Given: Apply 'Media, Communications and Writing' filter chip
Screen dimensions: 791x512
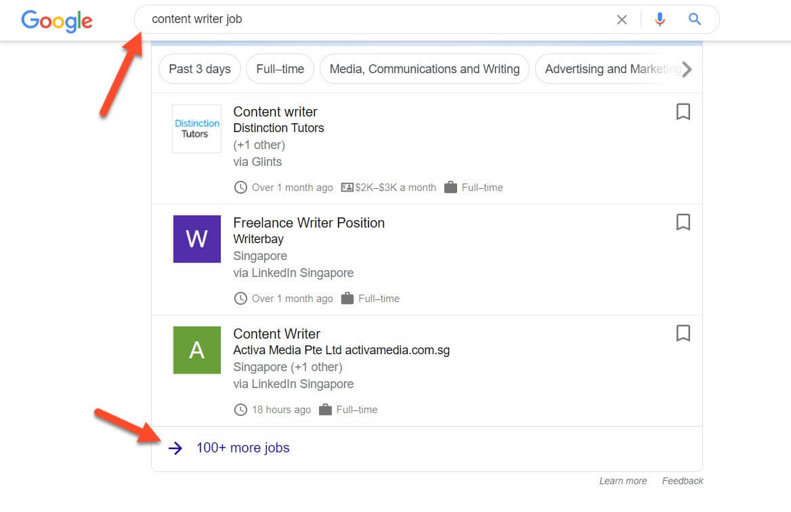Looking at the screenshot, I should click(x=424, y=68).
